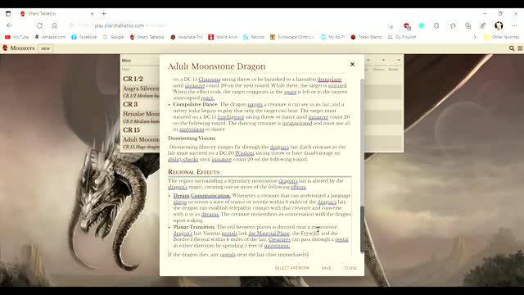Open the first dropdown arrow right of dialog
The image size is (524, 295).
click(x=368, y=60)
